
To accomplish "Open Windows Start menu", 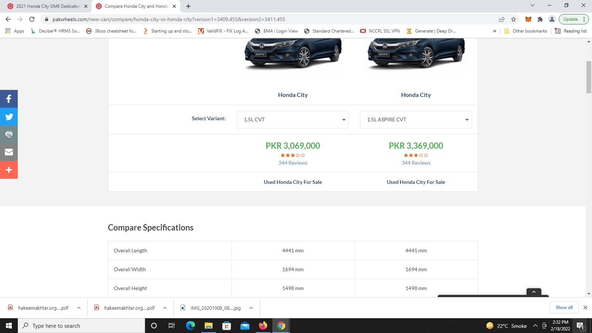I will (x=9, y=326).
